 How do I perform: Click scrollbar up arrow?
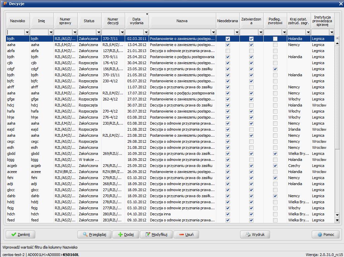337,43
